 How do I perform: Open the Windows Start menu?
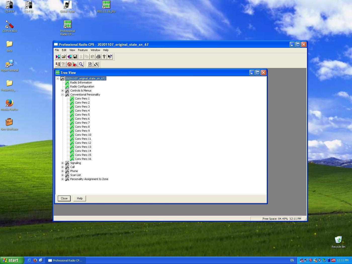pyautogui.click(x=12, y=260)
